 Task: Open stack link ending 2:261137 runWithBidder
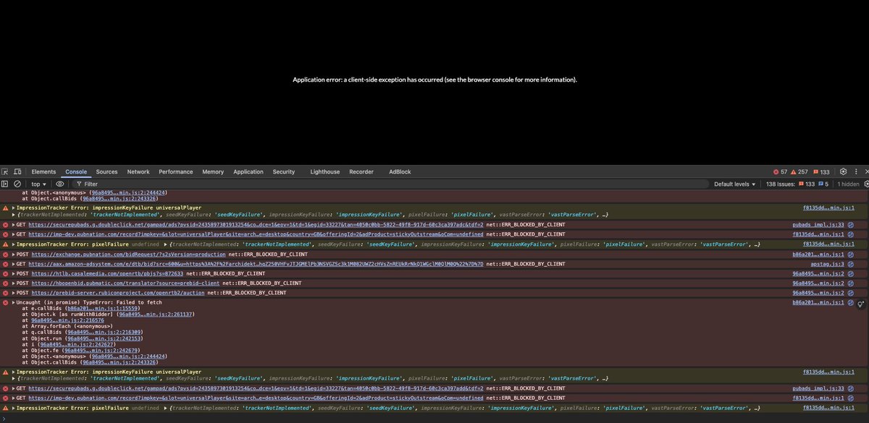(156, 315)
